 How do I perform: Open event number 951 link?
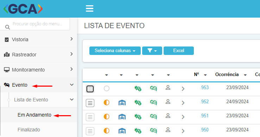[x=205, y=116]
